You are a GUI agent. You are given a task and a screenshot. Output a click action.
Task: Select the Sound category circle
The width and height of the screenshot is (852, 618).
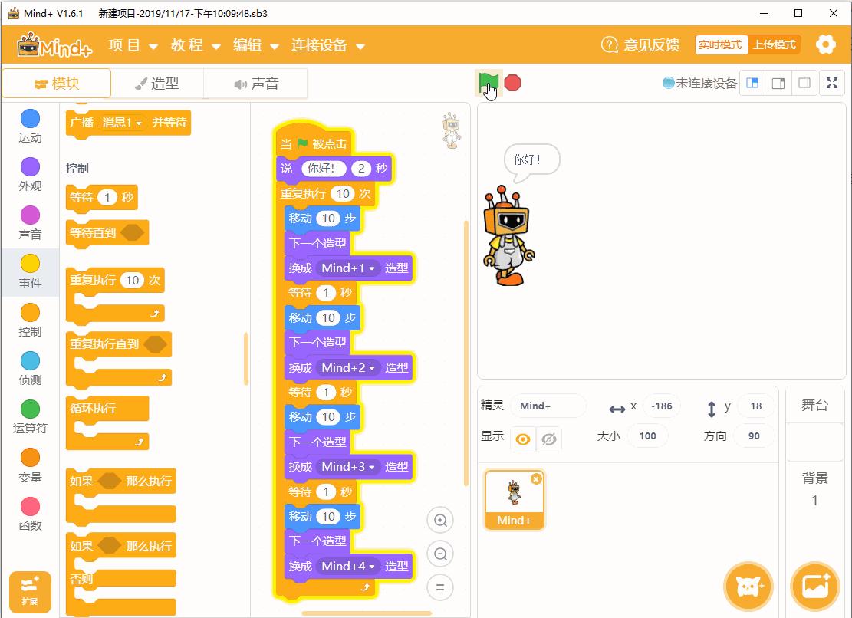[x=30, y=215]
